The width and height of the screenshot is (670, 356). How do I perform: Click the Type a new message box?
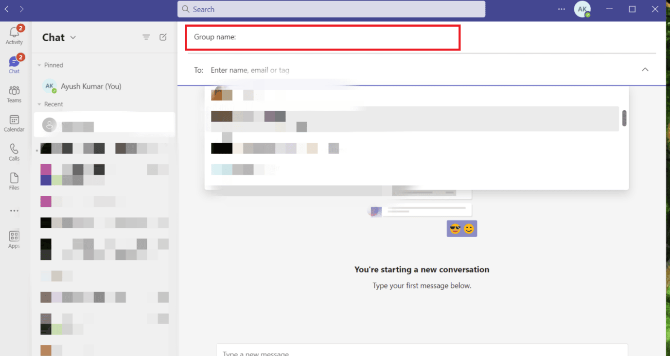[x=422, y=351]
